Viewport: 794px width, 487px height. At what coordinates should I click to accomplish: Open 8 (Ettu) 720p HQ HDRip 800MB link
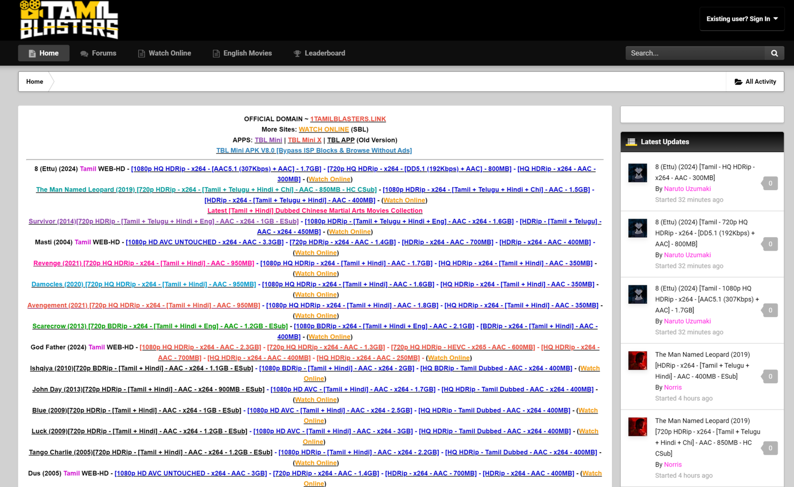click(419, 169)
